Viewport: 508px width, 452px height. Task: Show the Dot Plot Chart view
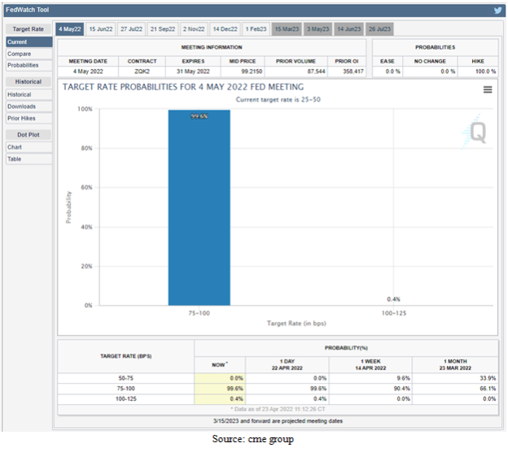point(15,147)
